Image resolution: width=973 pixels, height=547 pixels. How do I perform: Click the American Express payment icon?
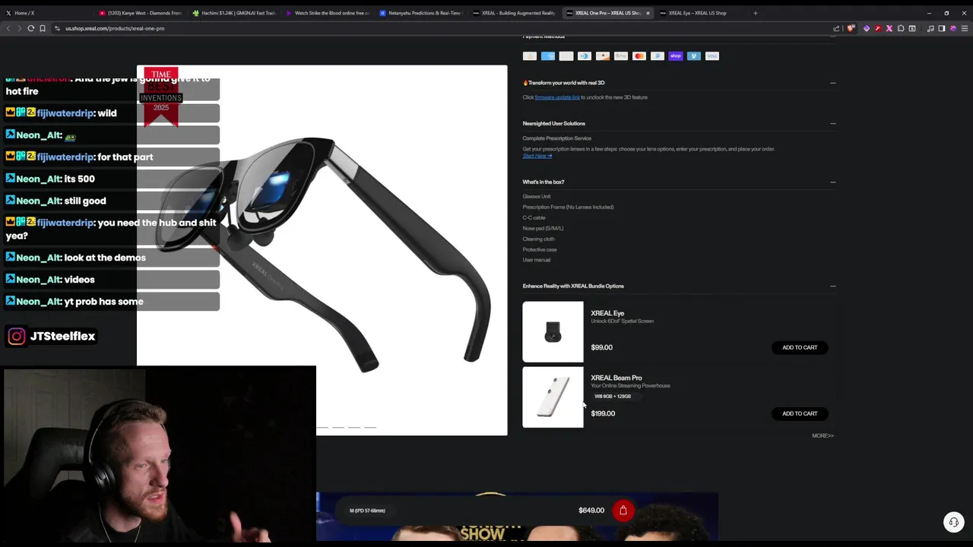coord(548,55)
